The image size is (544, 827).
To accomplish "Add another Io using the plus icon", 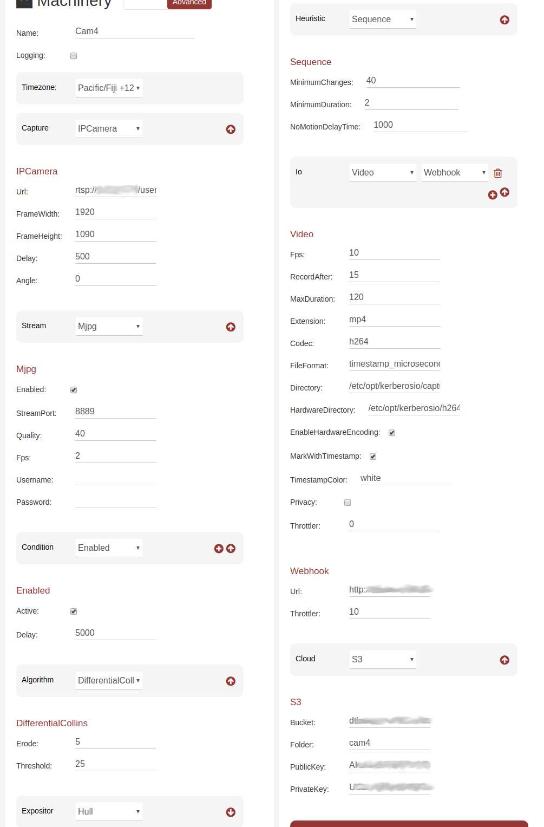I will click(492, 194).
